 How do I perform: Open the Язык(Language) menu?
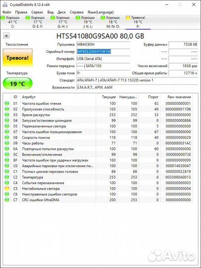point(100,12)
